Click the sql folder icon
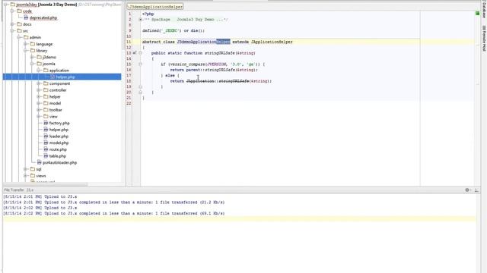Screen dimensions: 487x273 coord(33,169)
